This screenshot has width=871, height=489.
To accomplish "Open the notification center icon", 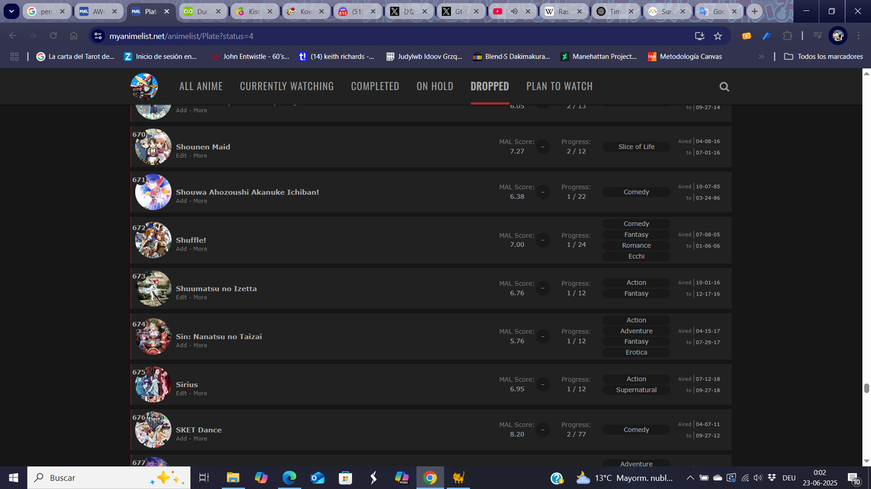I will point(855,478).
